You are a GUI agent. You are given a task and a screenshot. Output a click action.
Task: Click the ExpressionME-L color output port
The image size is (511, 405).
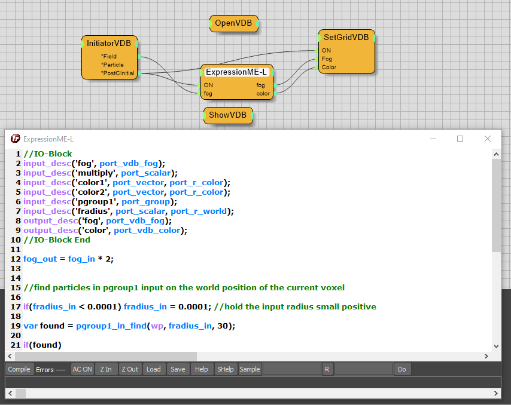tap(273, 93)
